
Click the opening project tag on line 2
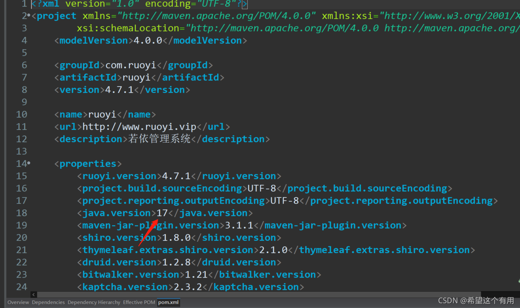point(54,16)
